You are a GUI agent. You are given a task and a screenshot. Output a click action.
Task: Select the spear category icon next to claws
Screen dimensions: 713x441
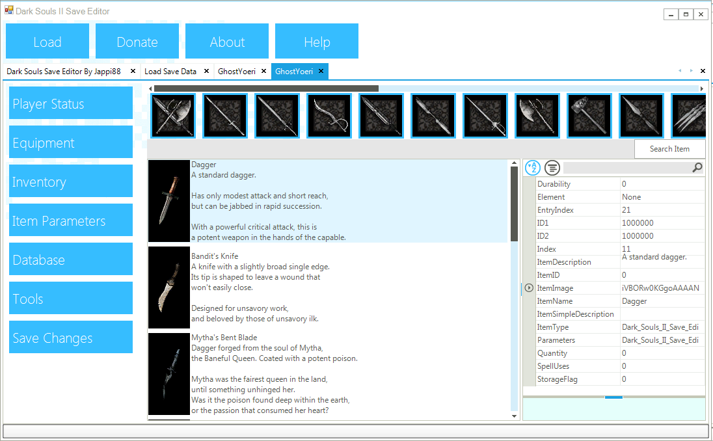pos(641,116)
